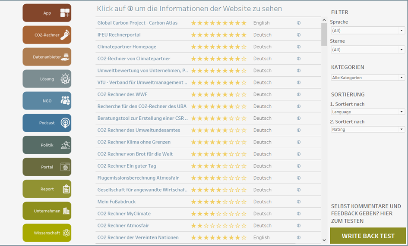Open the Sprache filter dropdown
Viewport: 408px width, 246px height.
coord(367,31)
